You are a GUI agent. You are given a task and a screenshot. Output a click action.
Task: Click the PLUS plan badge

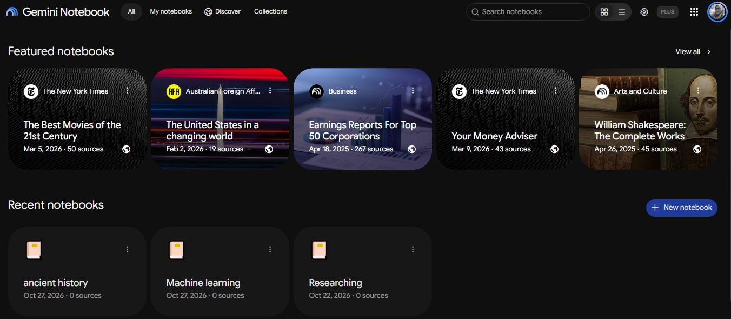pyautogui.click(x=668, y=12)
